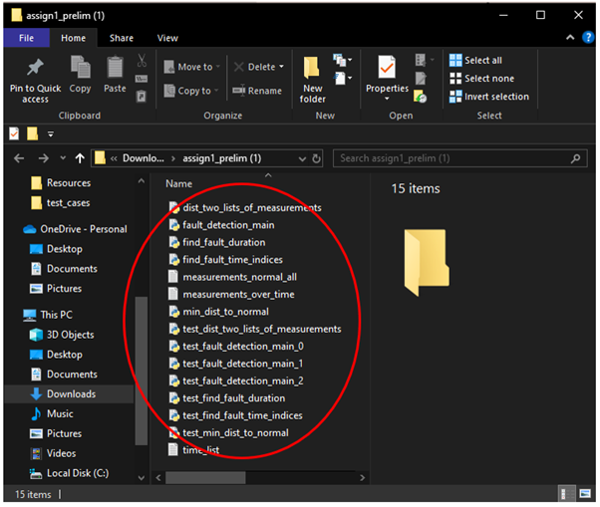Select the file find_fault_duration
The height and width of the screenshot is (507, 600).
click(x=217, y=242)
